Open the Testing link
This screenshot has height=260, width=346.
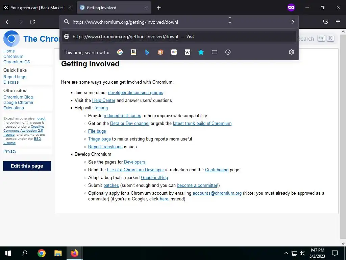[x=101, y=108]
